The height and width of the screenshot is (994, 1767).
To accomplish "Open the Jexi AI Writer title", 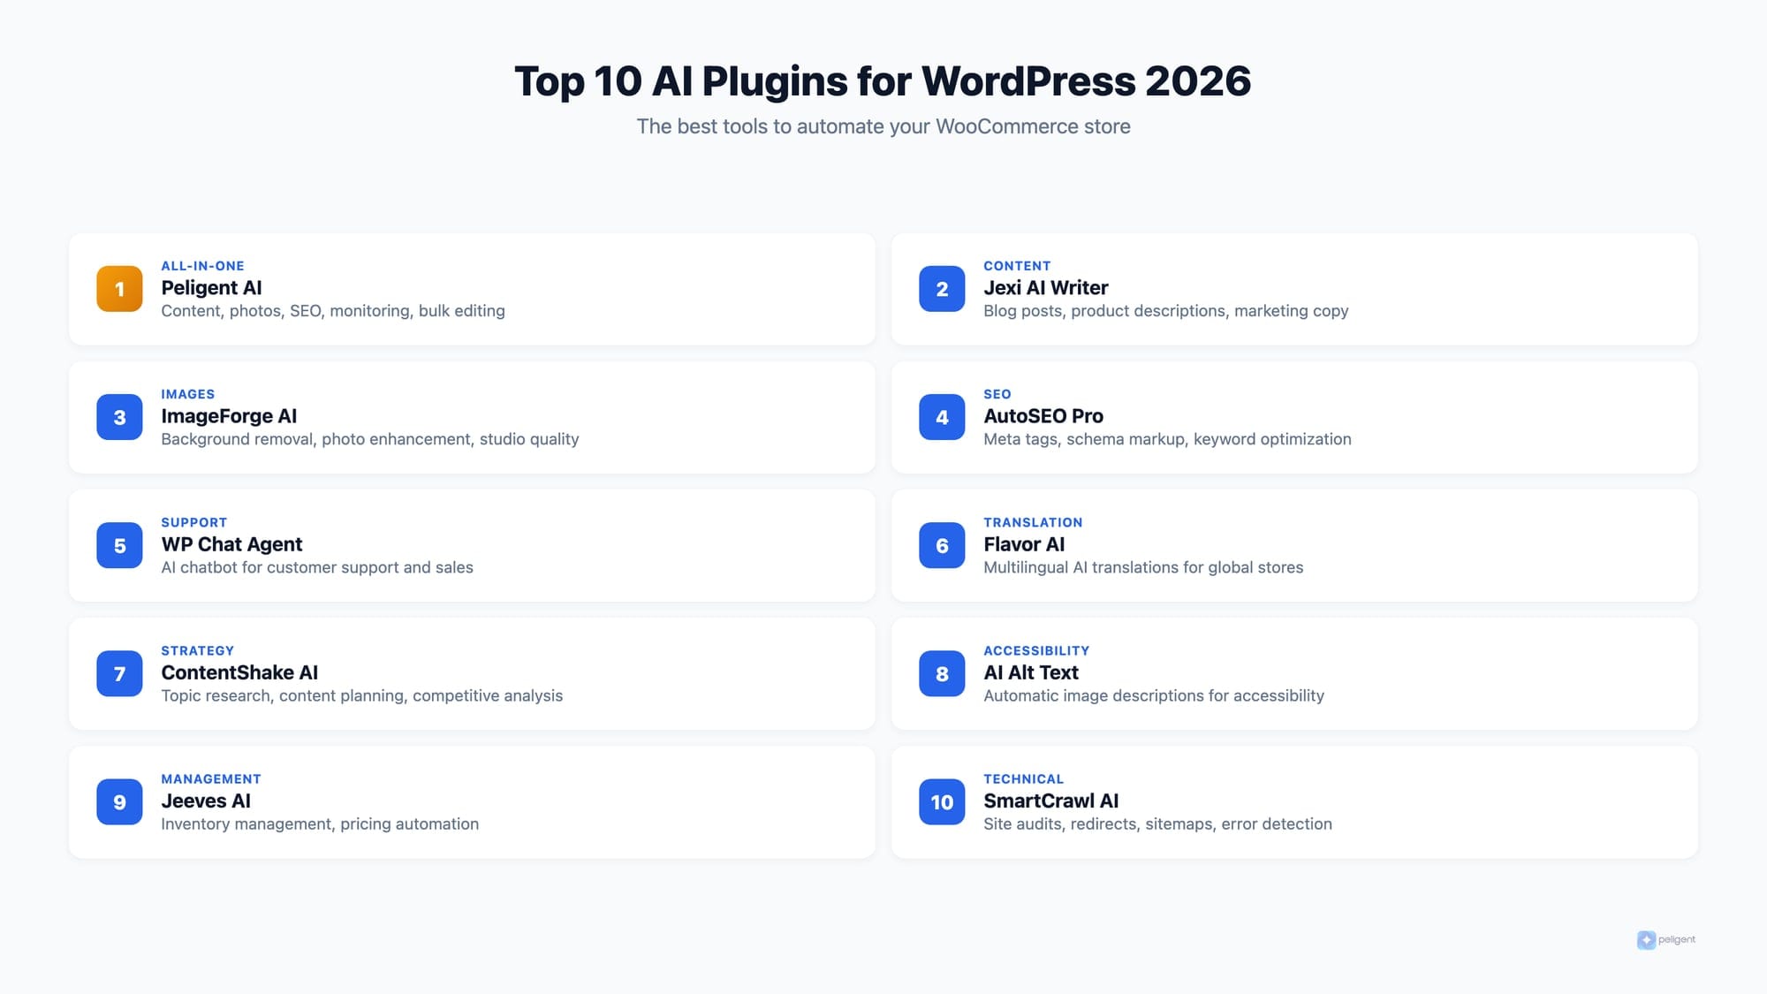I will pos(1045,288).
